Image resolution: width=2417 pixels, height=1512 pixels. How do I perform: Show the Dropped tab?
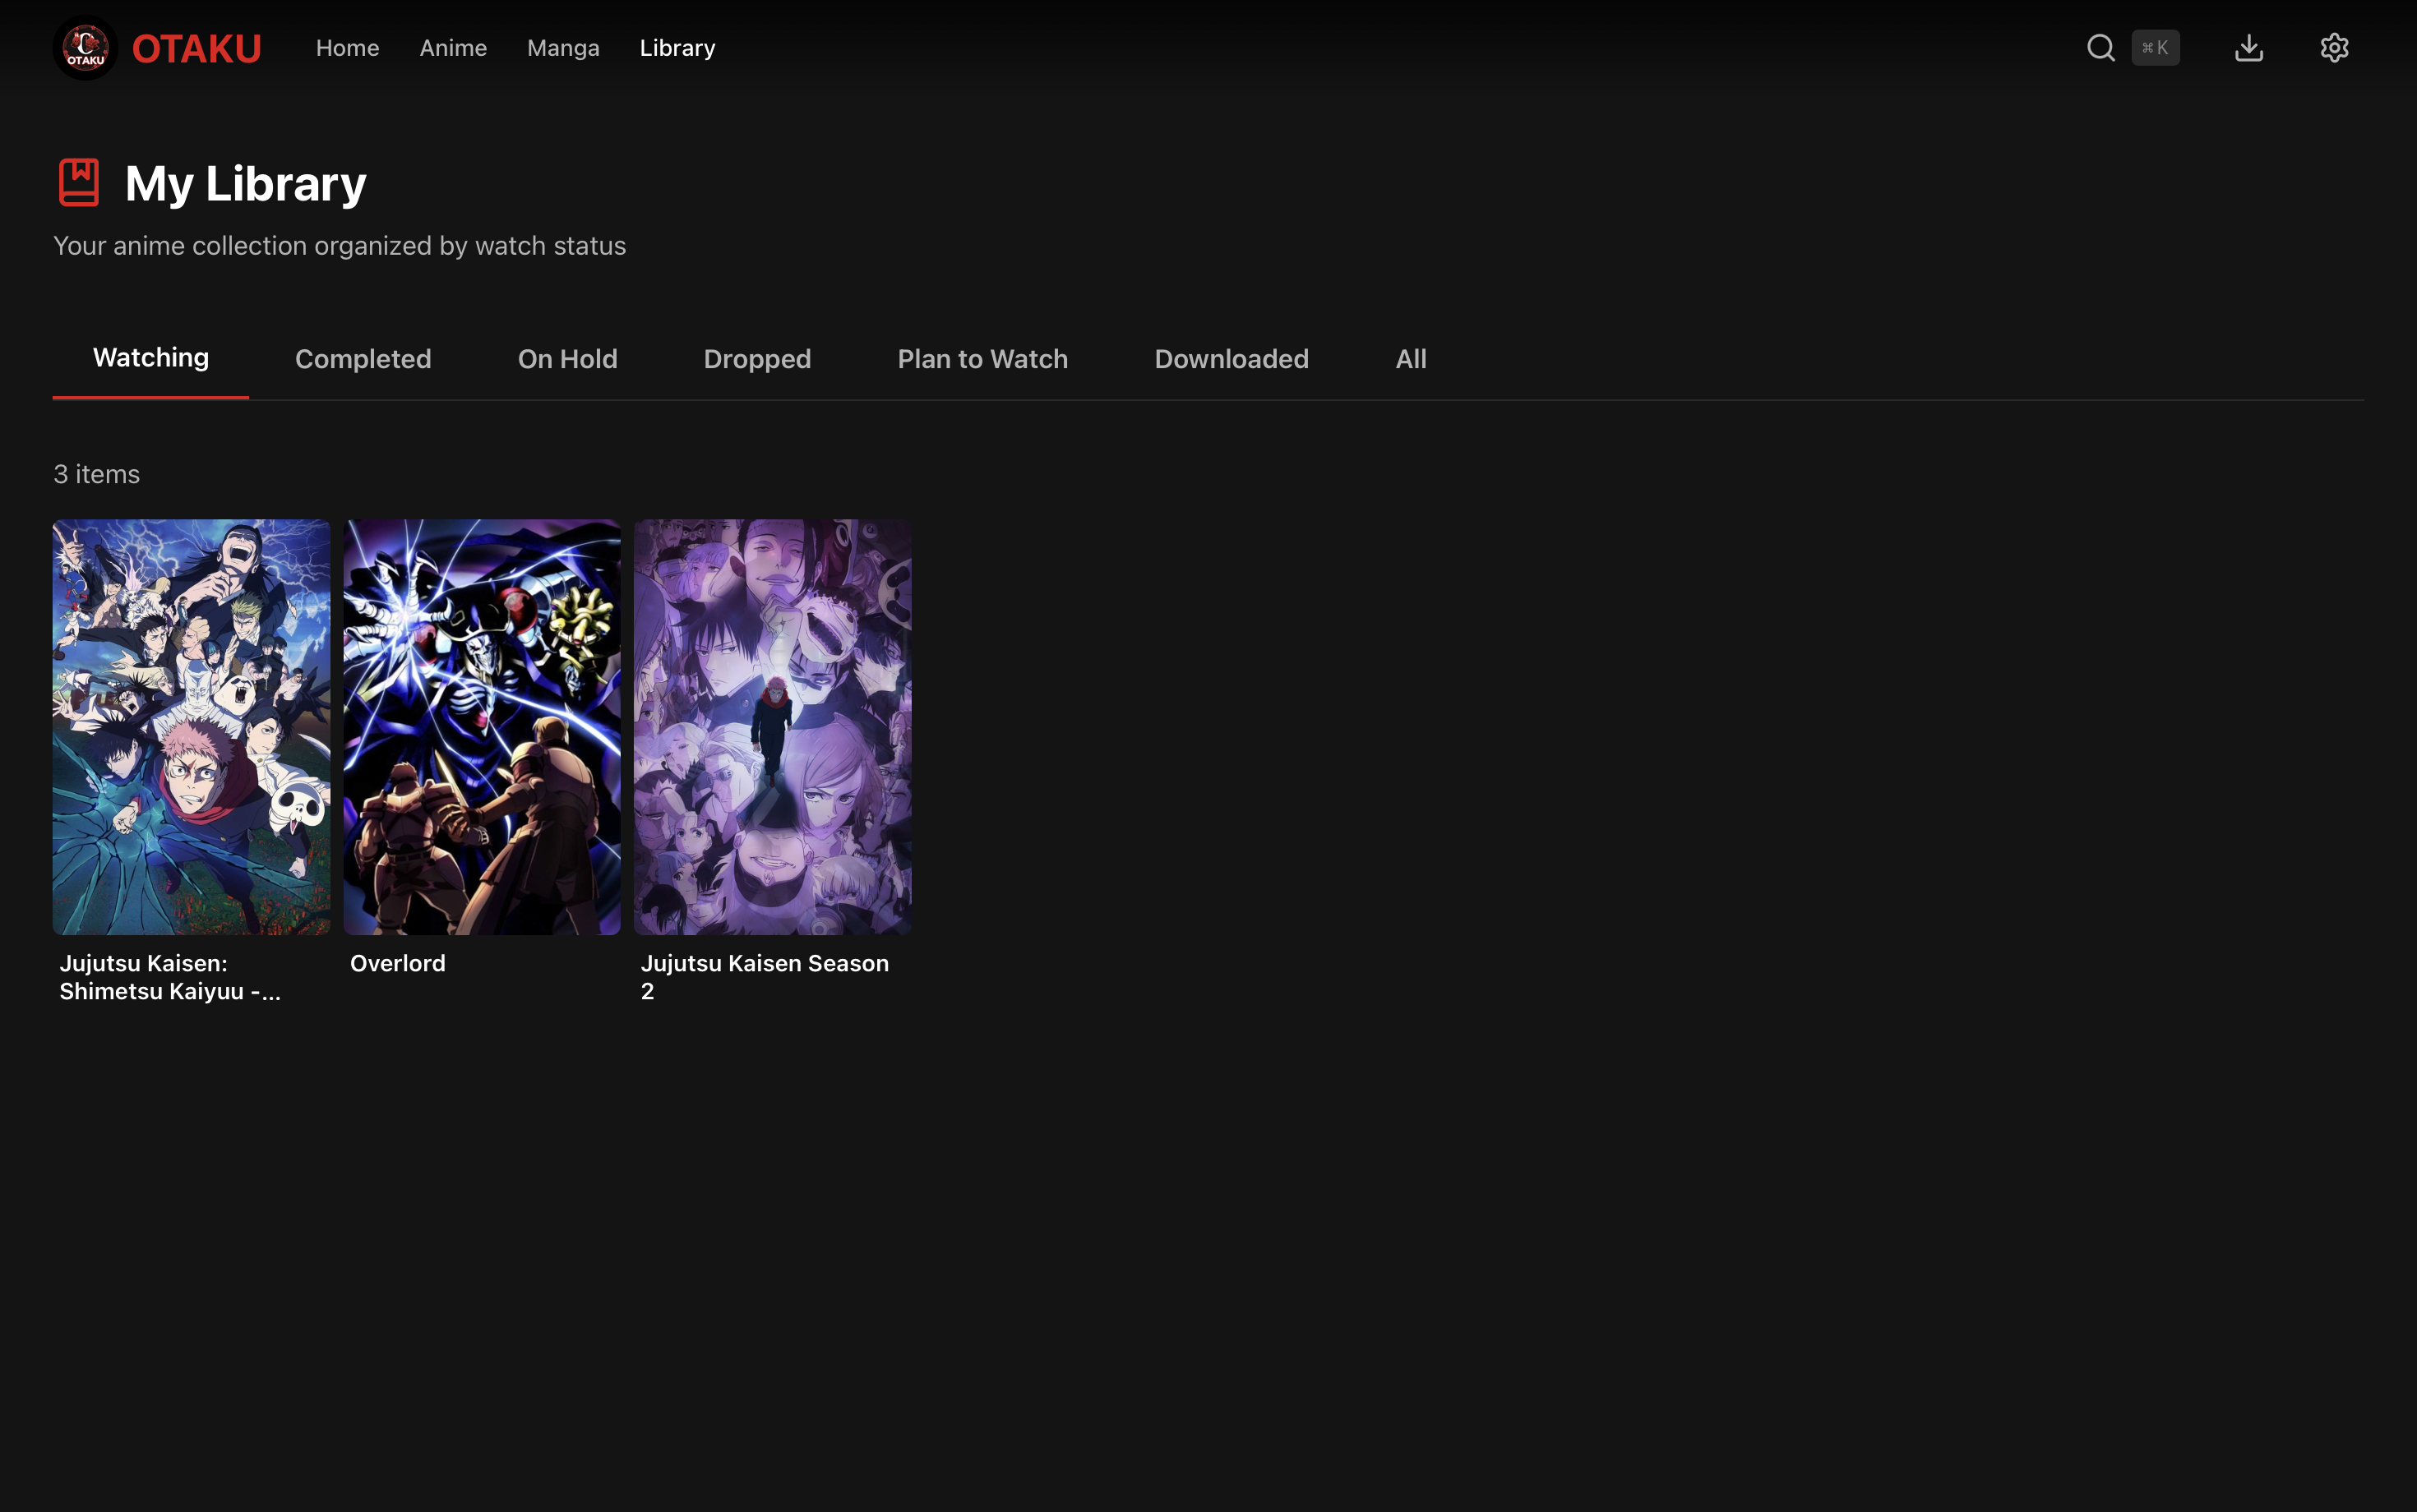coord(756,359)
